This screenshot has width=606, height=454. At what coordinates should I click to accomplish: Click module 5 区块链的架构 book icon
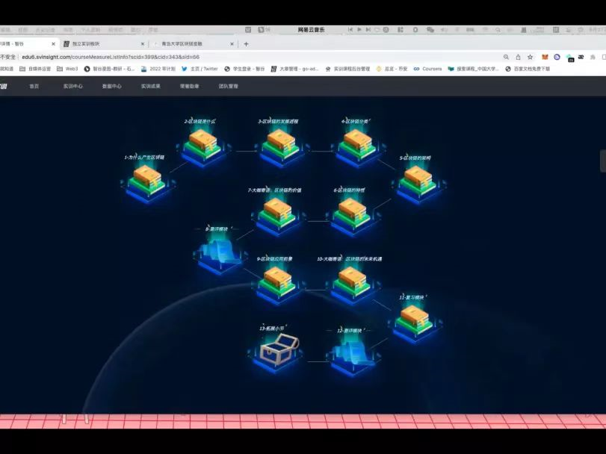[417, 179]
